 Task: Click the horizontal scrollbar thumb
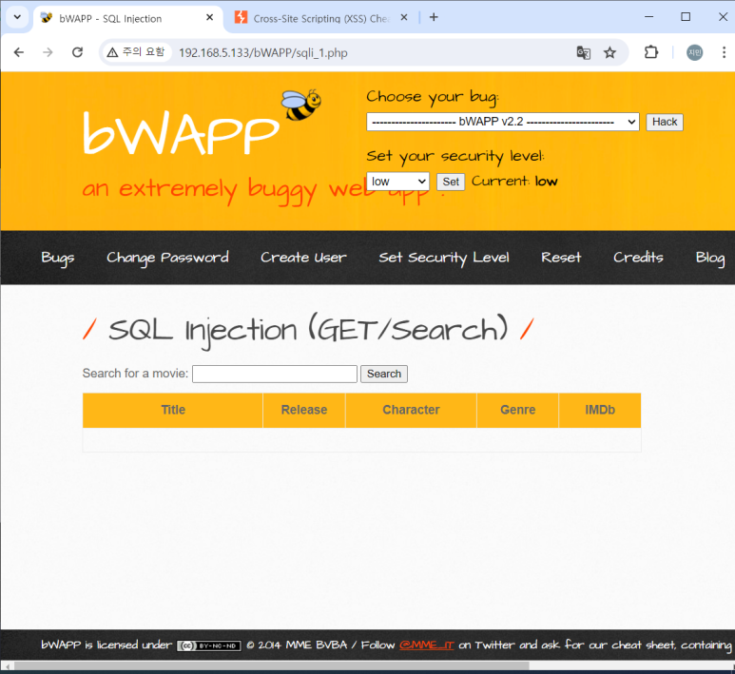click(271, 666)
